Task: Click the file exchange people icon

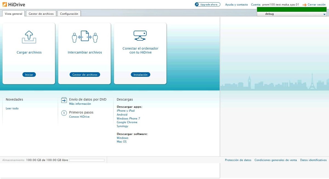Action: [85, 37]
